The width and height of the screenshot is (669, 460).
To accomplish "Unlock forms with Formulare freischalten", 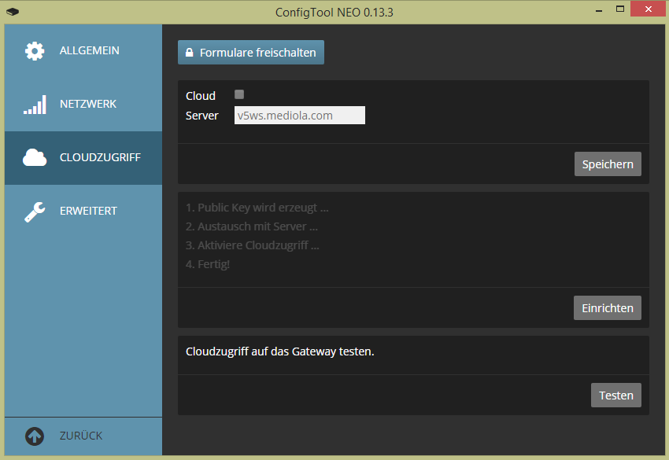I will coord(251,53).
